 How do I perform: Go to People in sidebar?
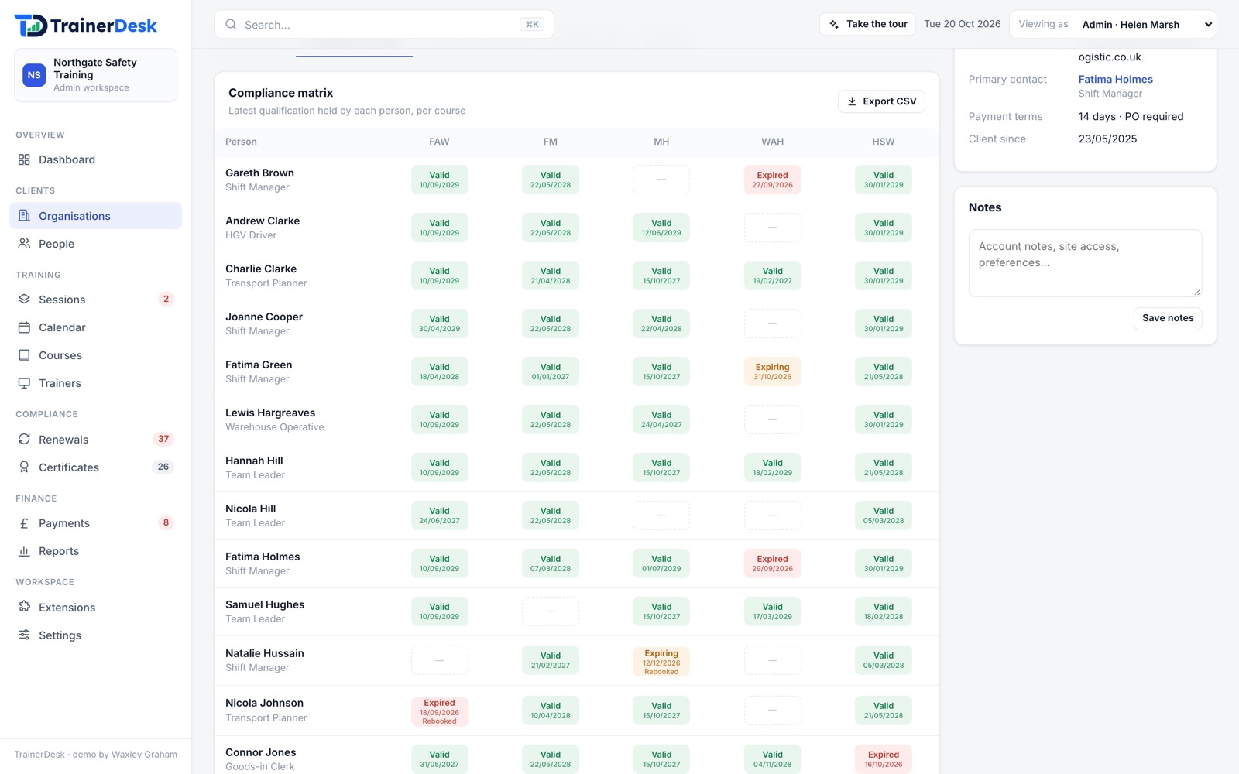click(96, 244)
